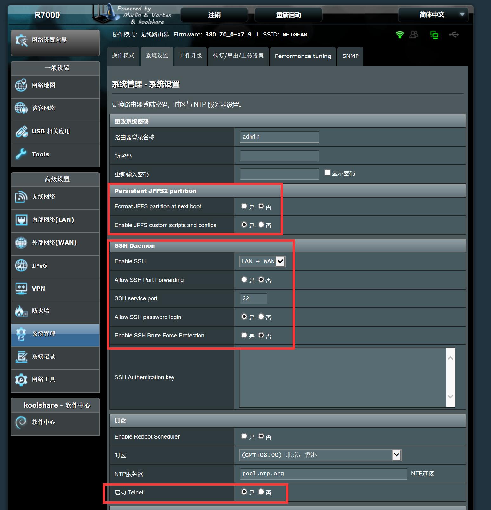Click the NETGEAR SSID link
The width and height of the screenshot is (491, 510).
click(295, 35)
